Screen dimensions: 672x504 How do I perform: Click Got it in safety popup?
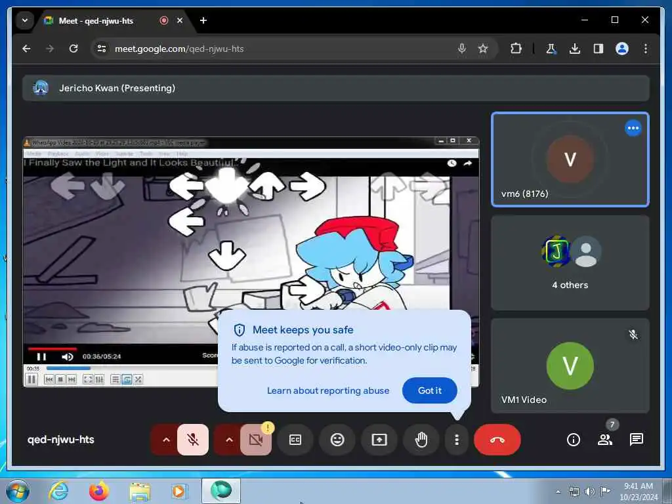click(429, 390)
